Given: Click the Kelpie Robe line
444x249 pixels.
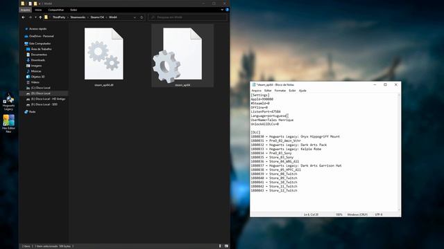Looking at the screenshot, I should point(286,149).
